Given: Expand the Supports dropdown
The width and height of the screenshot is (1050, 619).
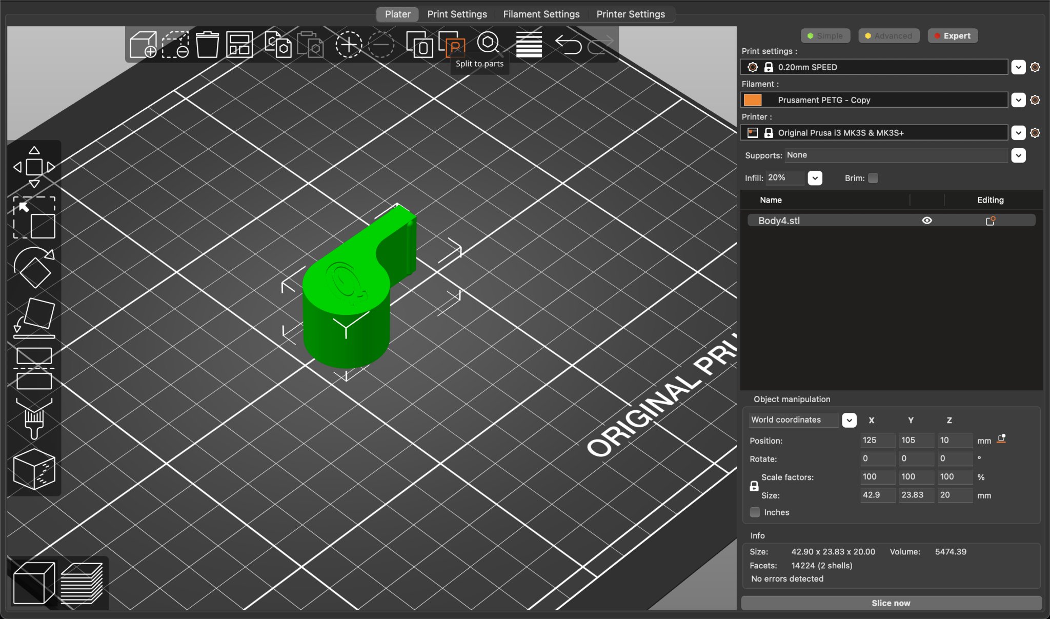Looking at the screenshot, I should tap(1018, 155).
